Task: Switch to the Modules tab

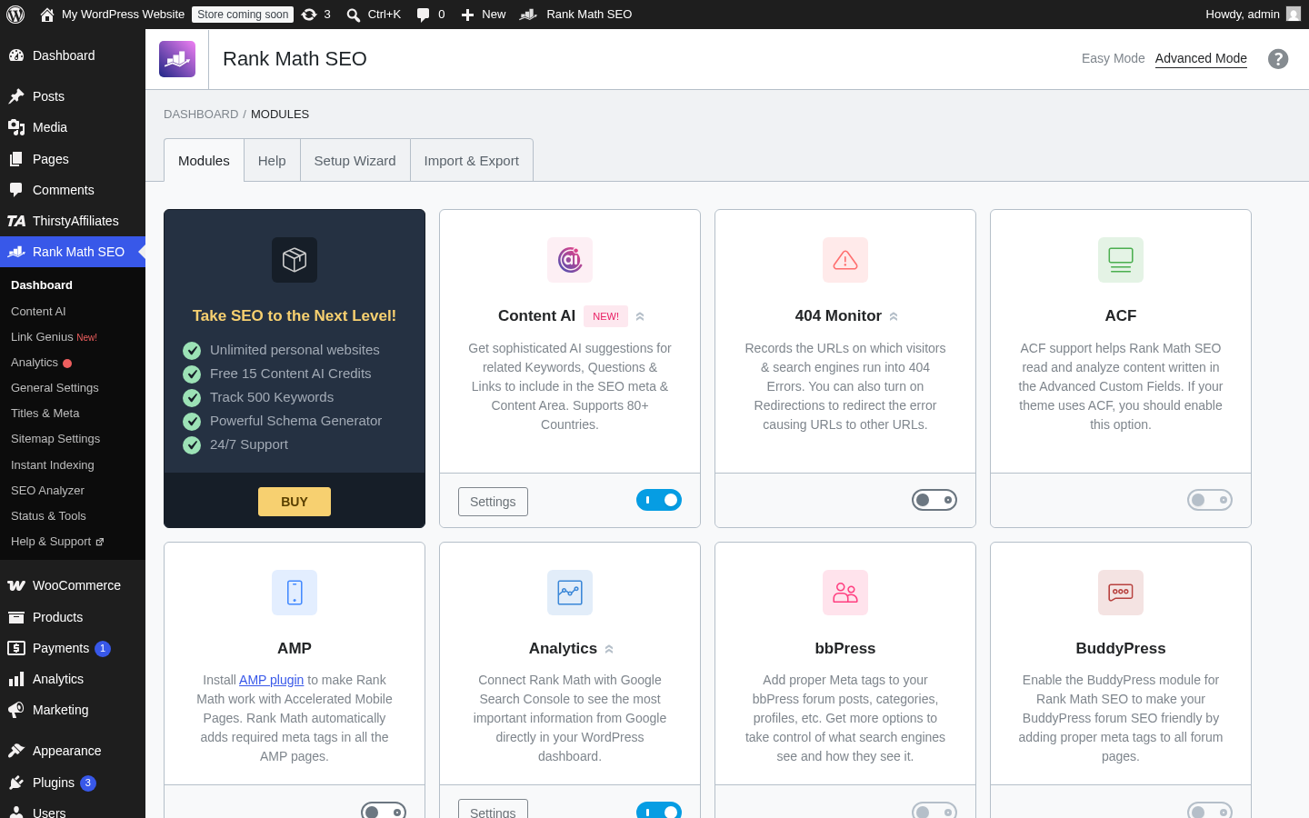Action: pos(204,161)
